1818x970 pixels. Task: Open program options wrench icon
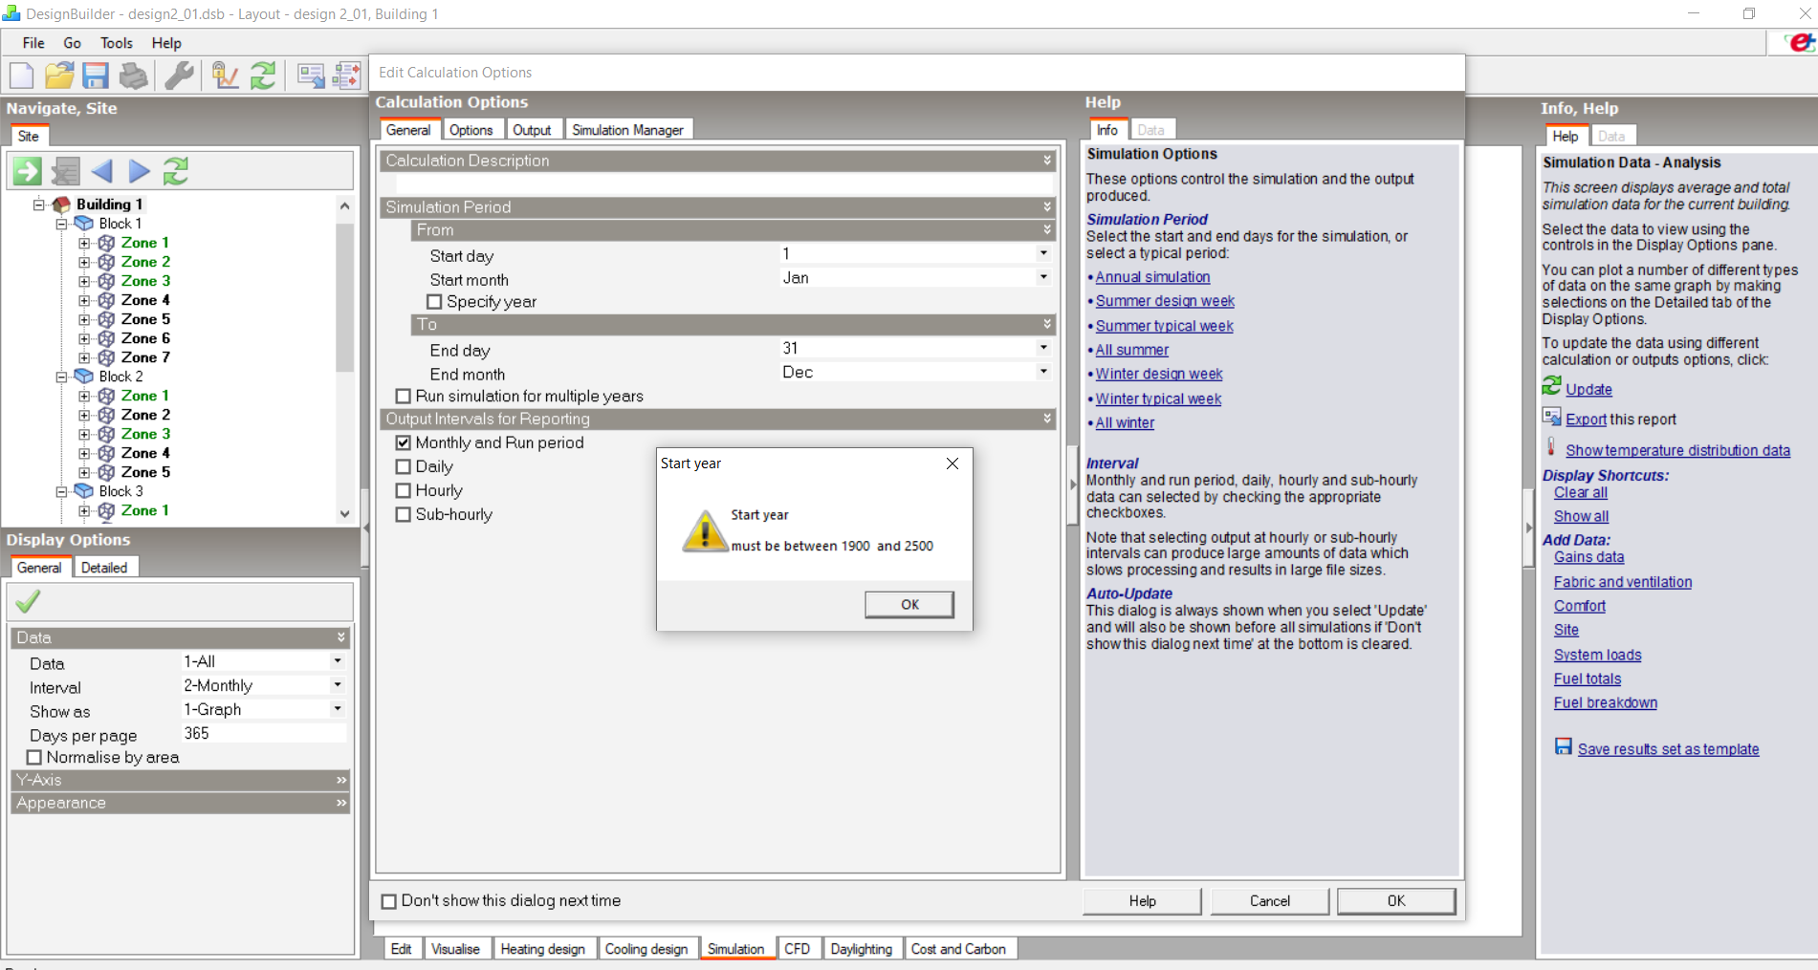pyautogui.click(x=179, y=75)
